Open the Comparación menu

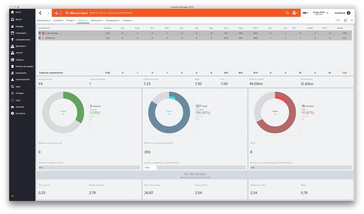click(x=113, y=20)
